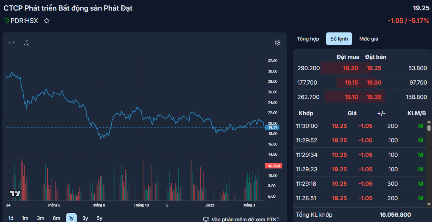Switch to the Tổng hợp tab
This screenshot has height=222, width=432.
tap(308, 39)
